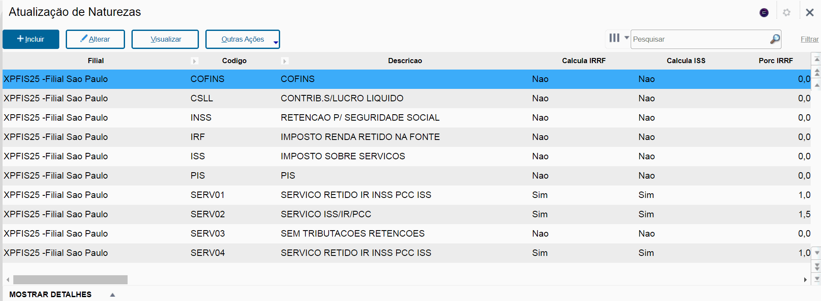Screen dimensions: 821x301
Task: Click the Alterar button
Action: 95,39
